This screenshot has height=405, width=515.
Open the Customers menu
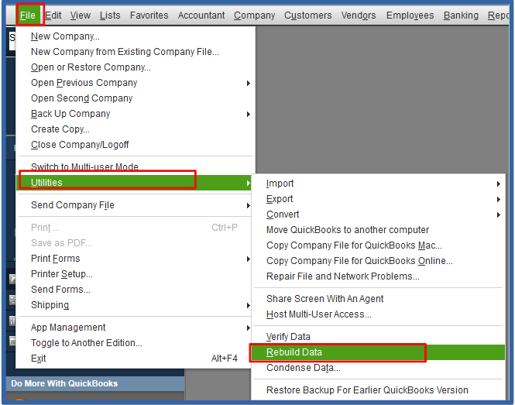coord(308,15)
